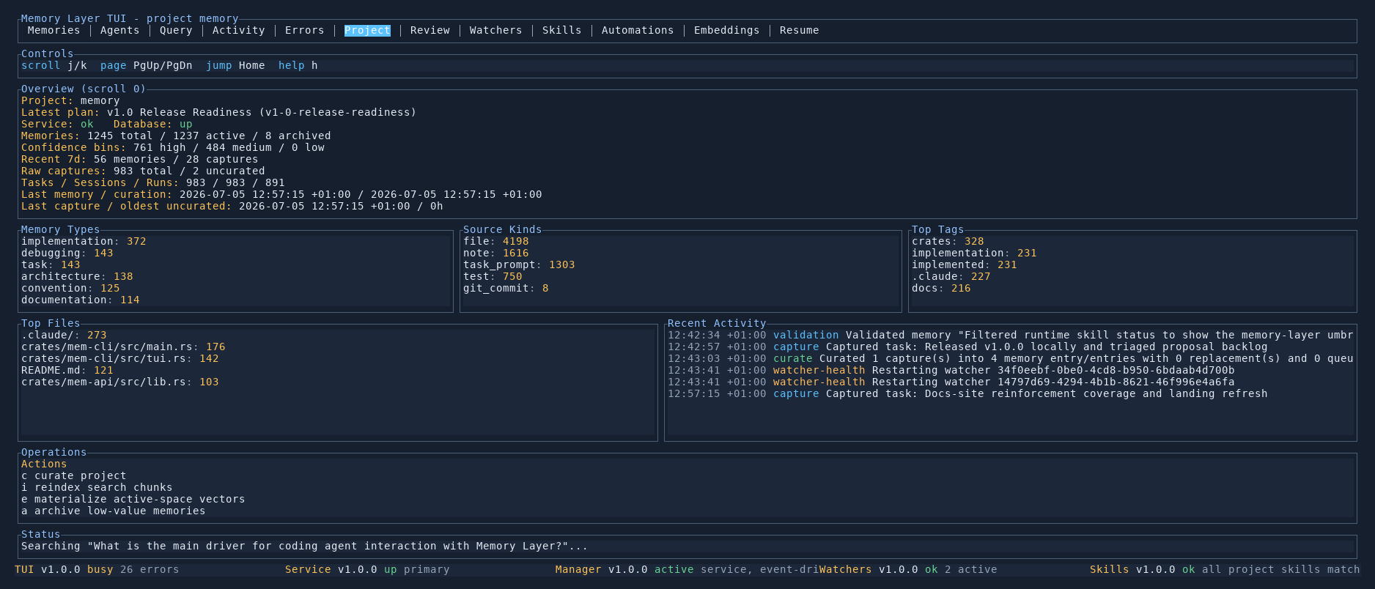
Task: Click the 'Last capture / oldest uncurated' line
Action: coord(232,206)
